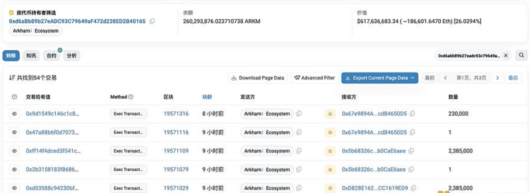Go to next page with right chevron
The width and height of the screenshot is (530, 193).
click(496, 78)
